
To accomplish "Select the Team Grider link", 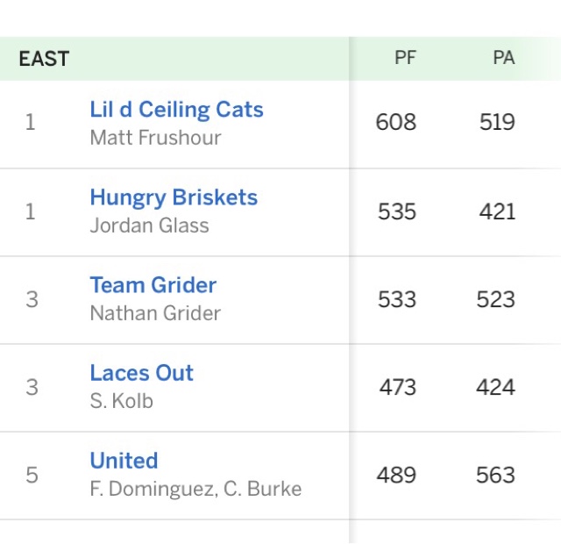I will click(153, 285).
